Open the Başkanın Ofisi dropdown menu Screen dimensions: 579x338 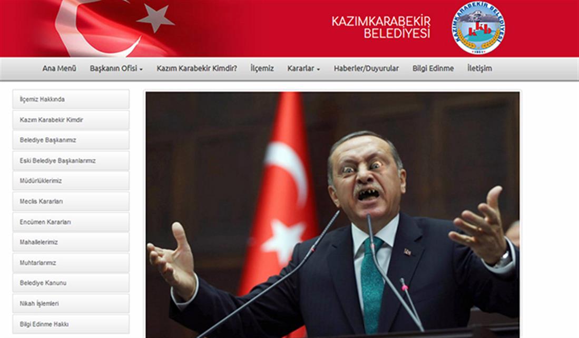[116, 68]
